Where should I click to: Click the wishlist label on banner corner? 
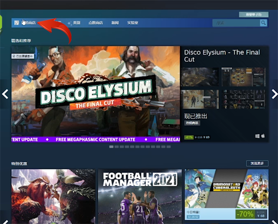23,56
